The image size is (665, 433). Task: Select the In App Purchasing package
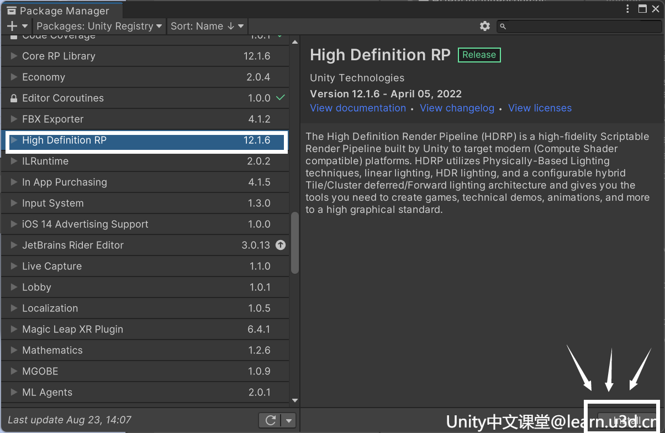click(x=145, y=182)
